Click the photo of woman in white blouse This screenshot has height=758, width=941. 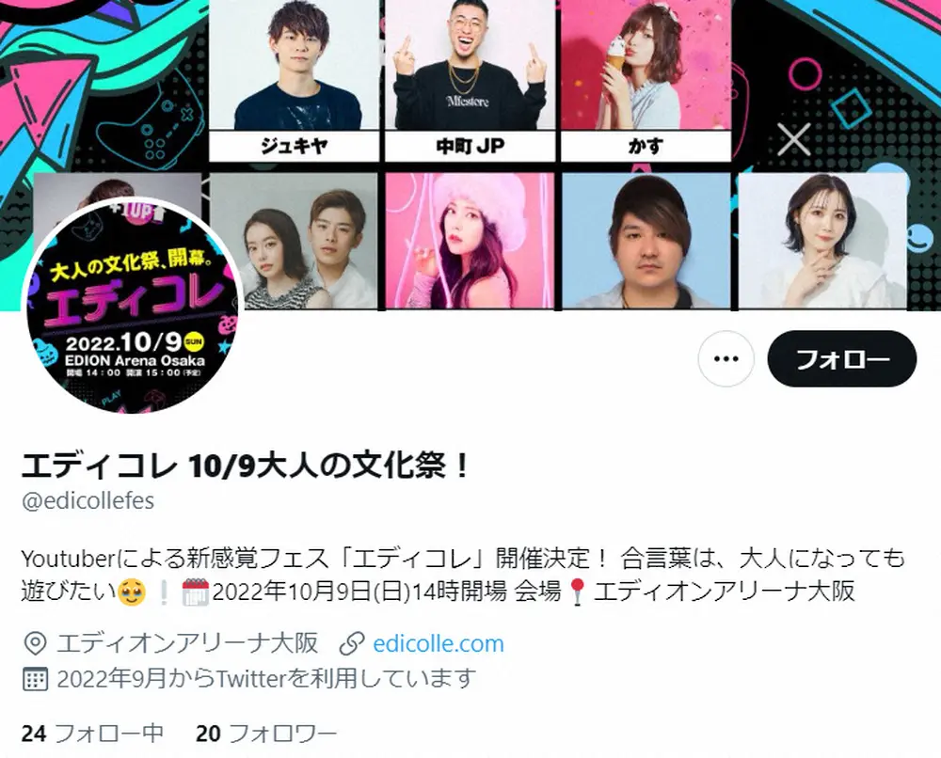click(x=822, y=241)
